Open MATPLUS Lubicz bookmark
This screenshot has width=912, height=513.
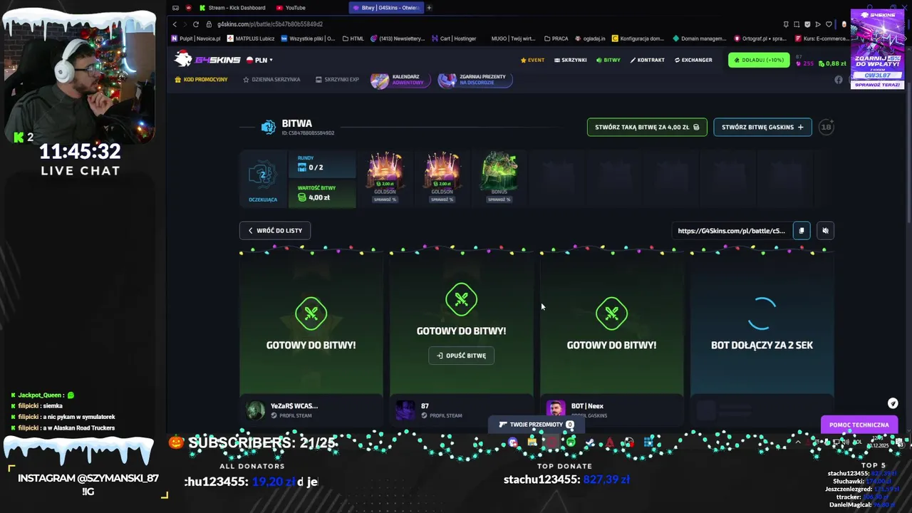pyautogui.click(x=251, y=38)
